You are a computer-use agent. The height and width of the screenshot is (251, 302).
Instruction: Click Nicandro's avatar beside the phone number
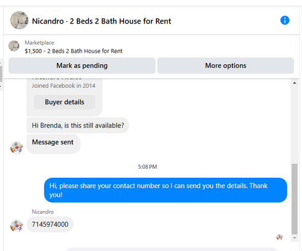click(x=16, y=226)
